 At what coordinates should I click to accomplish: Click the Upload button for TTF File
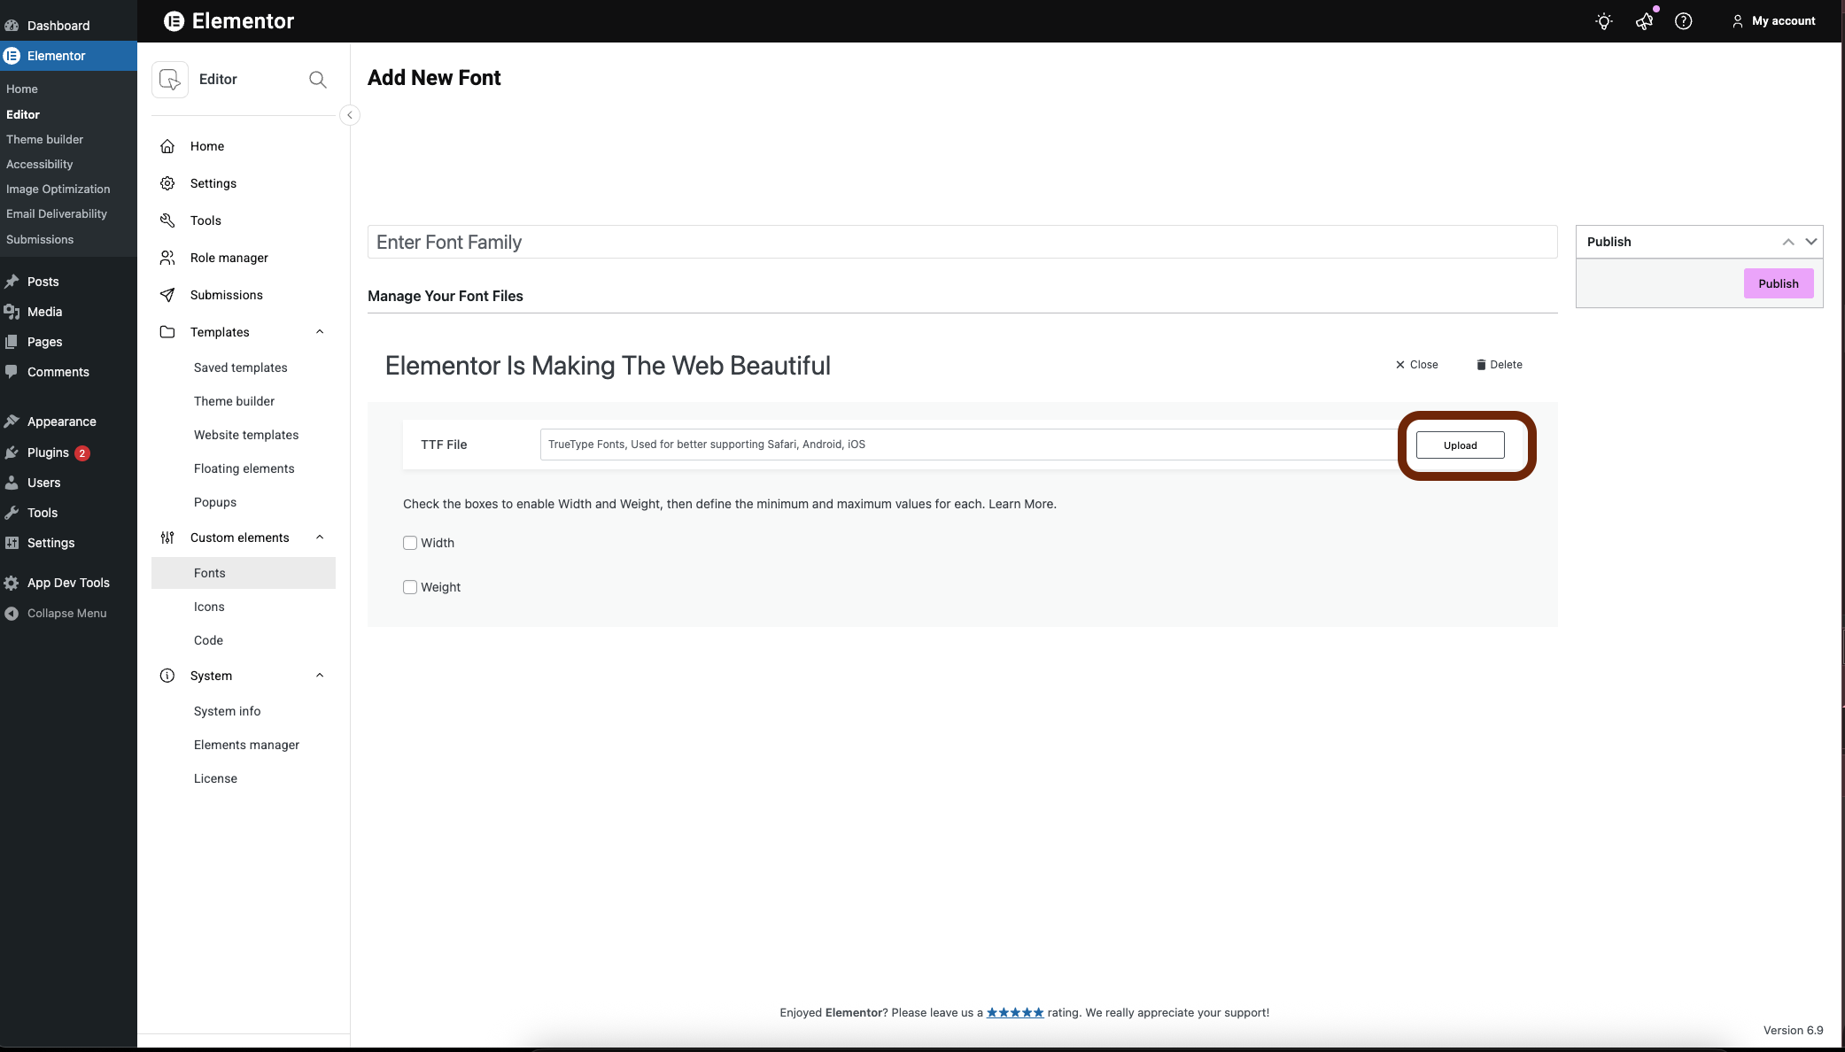click(1460, 445)
